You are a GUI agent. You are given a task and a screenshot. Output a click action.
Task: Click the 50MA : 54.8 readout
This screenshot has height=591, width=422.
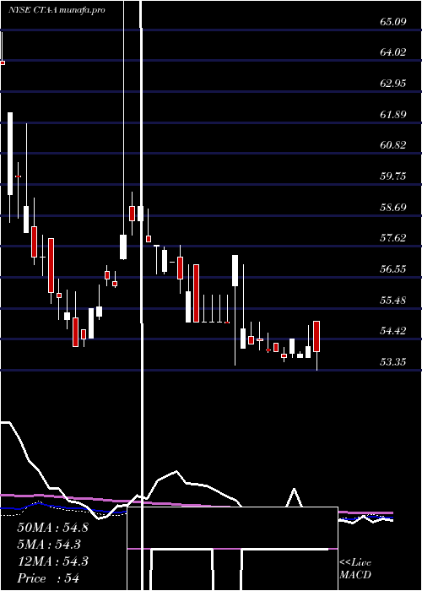tap(52, 528)
